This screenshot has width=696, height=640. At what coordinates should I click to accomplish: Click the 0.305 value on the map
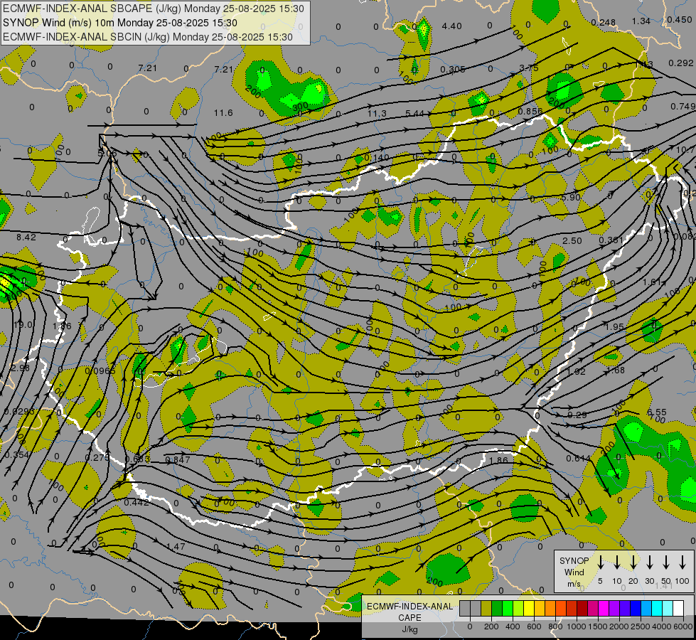[453, 69]
